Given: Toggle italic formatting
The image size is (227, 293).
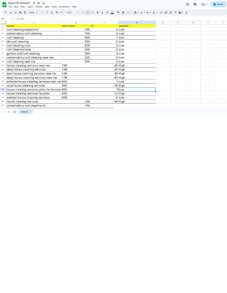Looking at the screenshot, I should coord(102,13).
